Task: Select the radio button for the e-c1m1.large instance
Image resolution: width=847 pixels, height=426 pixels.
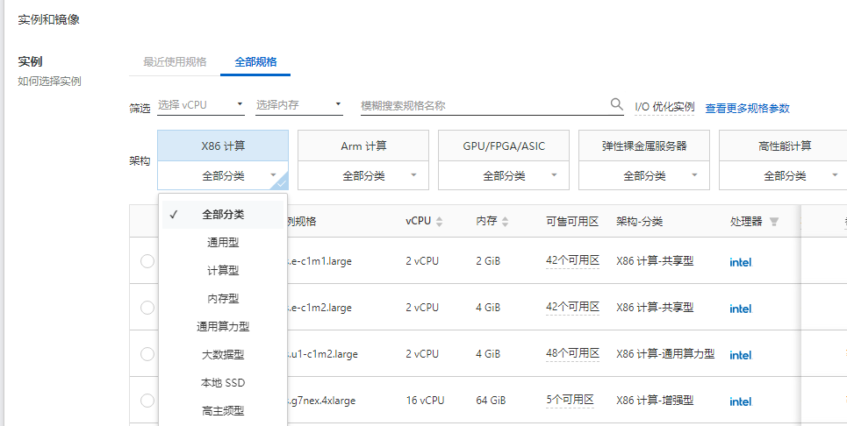Action: click(x=147, y=261)
